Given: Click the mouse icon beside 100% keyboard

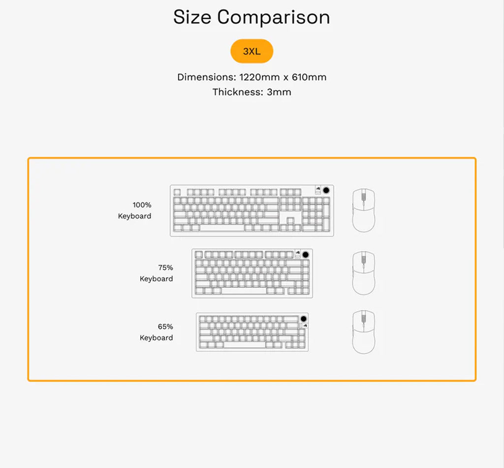Looking at the screenshot, I should click(364, 210).
